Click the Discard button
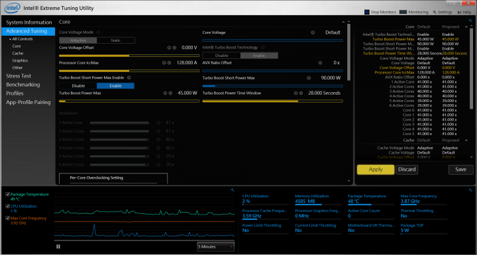Screen dimensions: 477x255 (407, 170)
